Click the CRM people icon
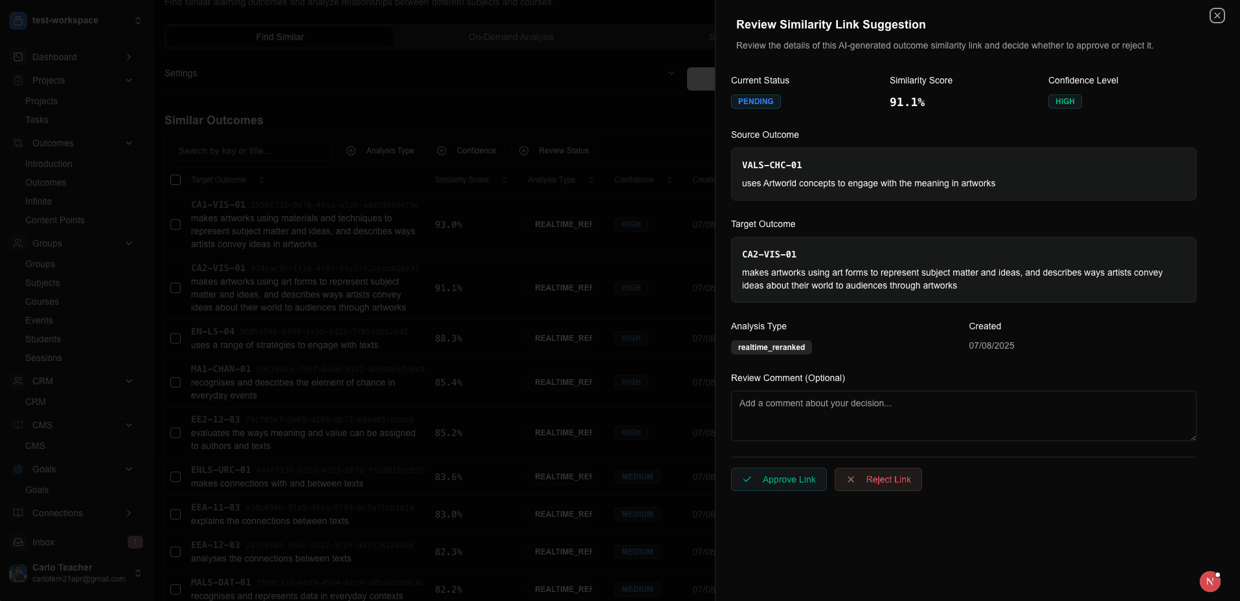 click(x=18, y=381)
